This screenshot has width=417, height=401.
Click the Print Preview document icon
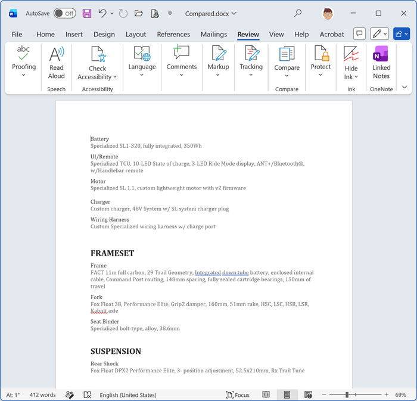[x=155, y=13]
